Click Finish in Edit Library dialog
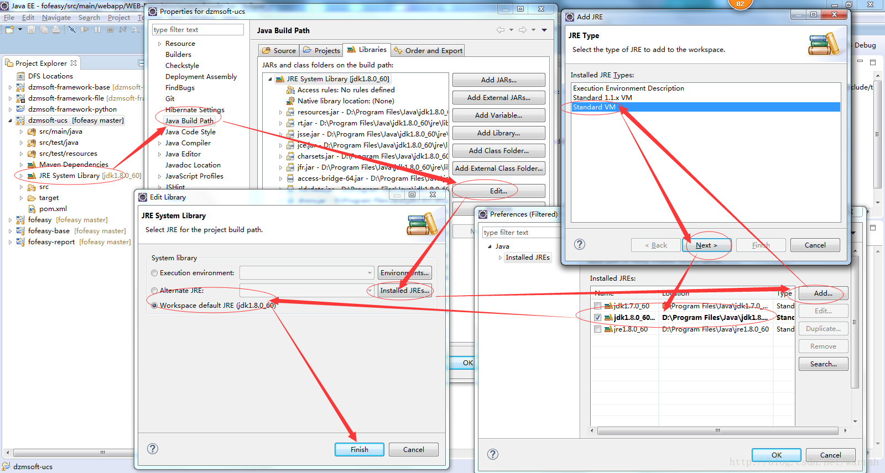 [359, 449]
